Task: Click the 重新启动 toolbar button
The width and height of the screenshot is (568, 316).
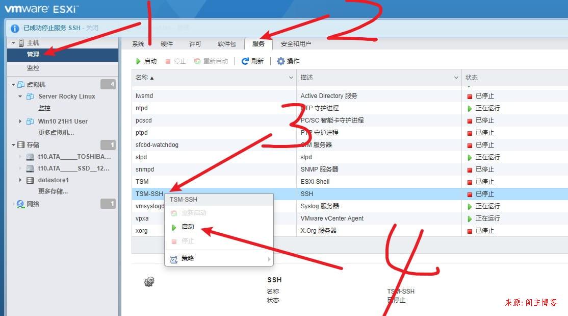Action: (211, 61)
